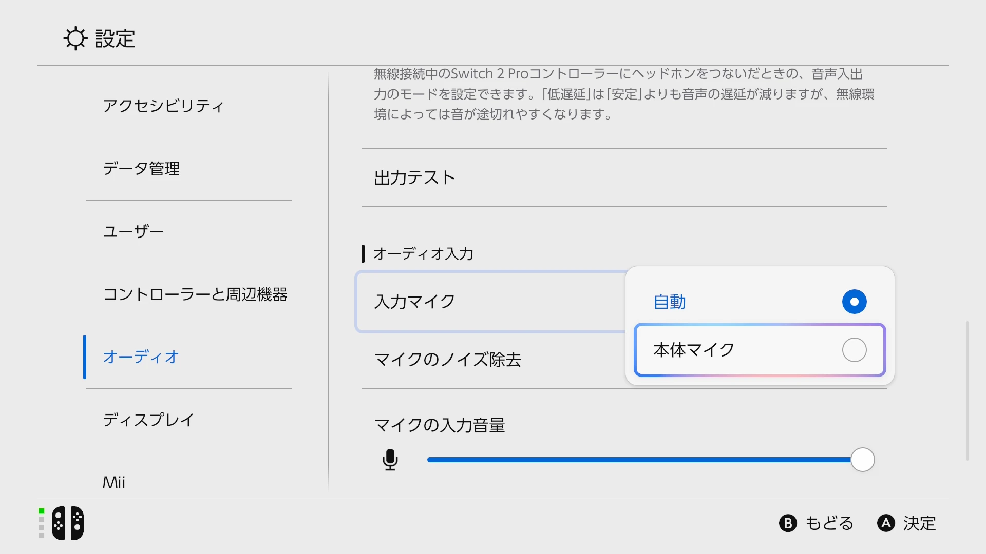Screen dimensions: 986x554
Task: Open ユーザー in the sidebar
Action: (134, 231)
